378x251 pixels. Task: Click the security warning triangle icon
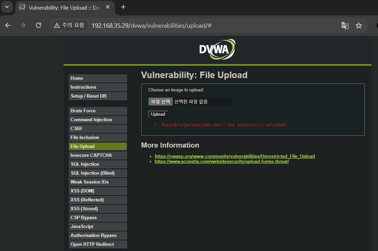pos(57,25)
